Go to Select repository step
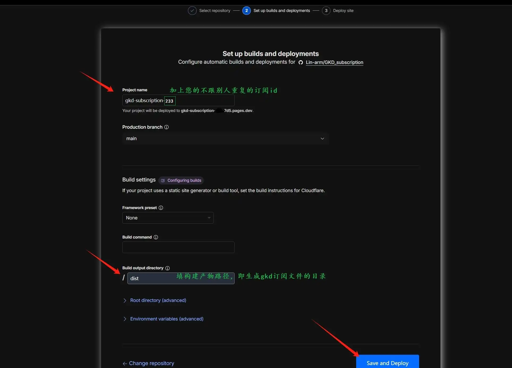Viewport: 512px width, 368px height. point(214,11)
